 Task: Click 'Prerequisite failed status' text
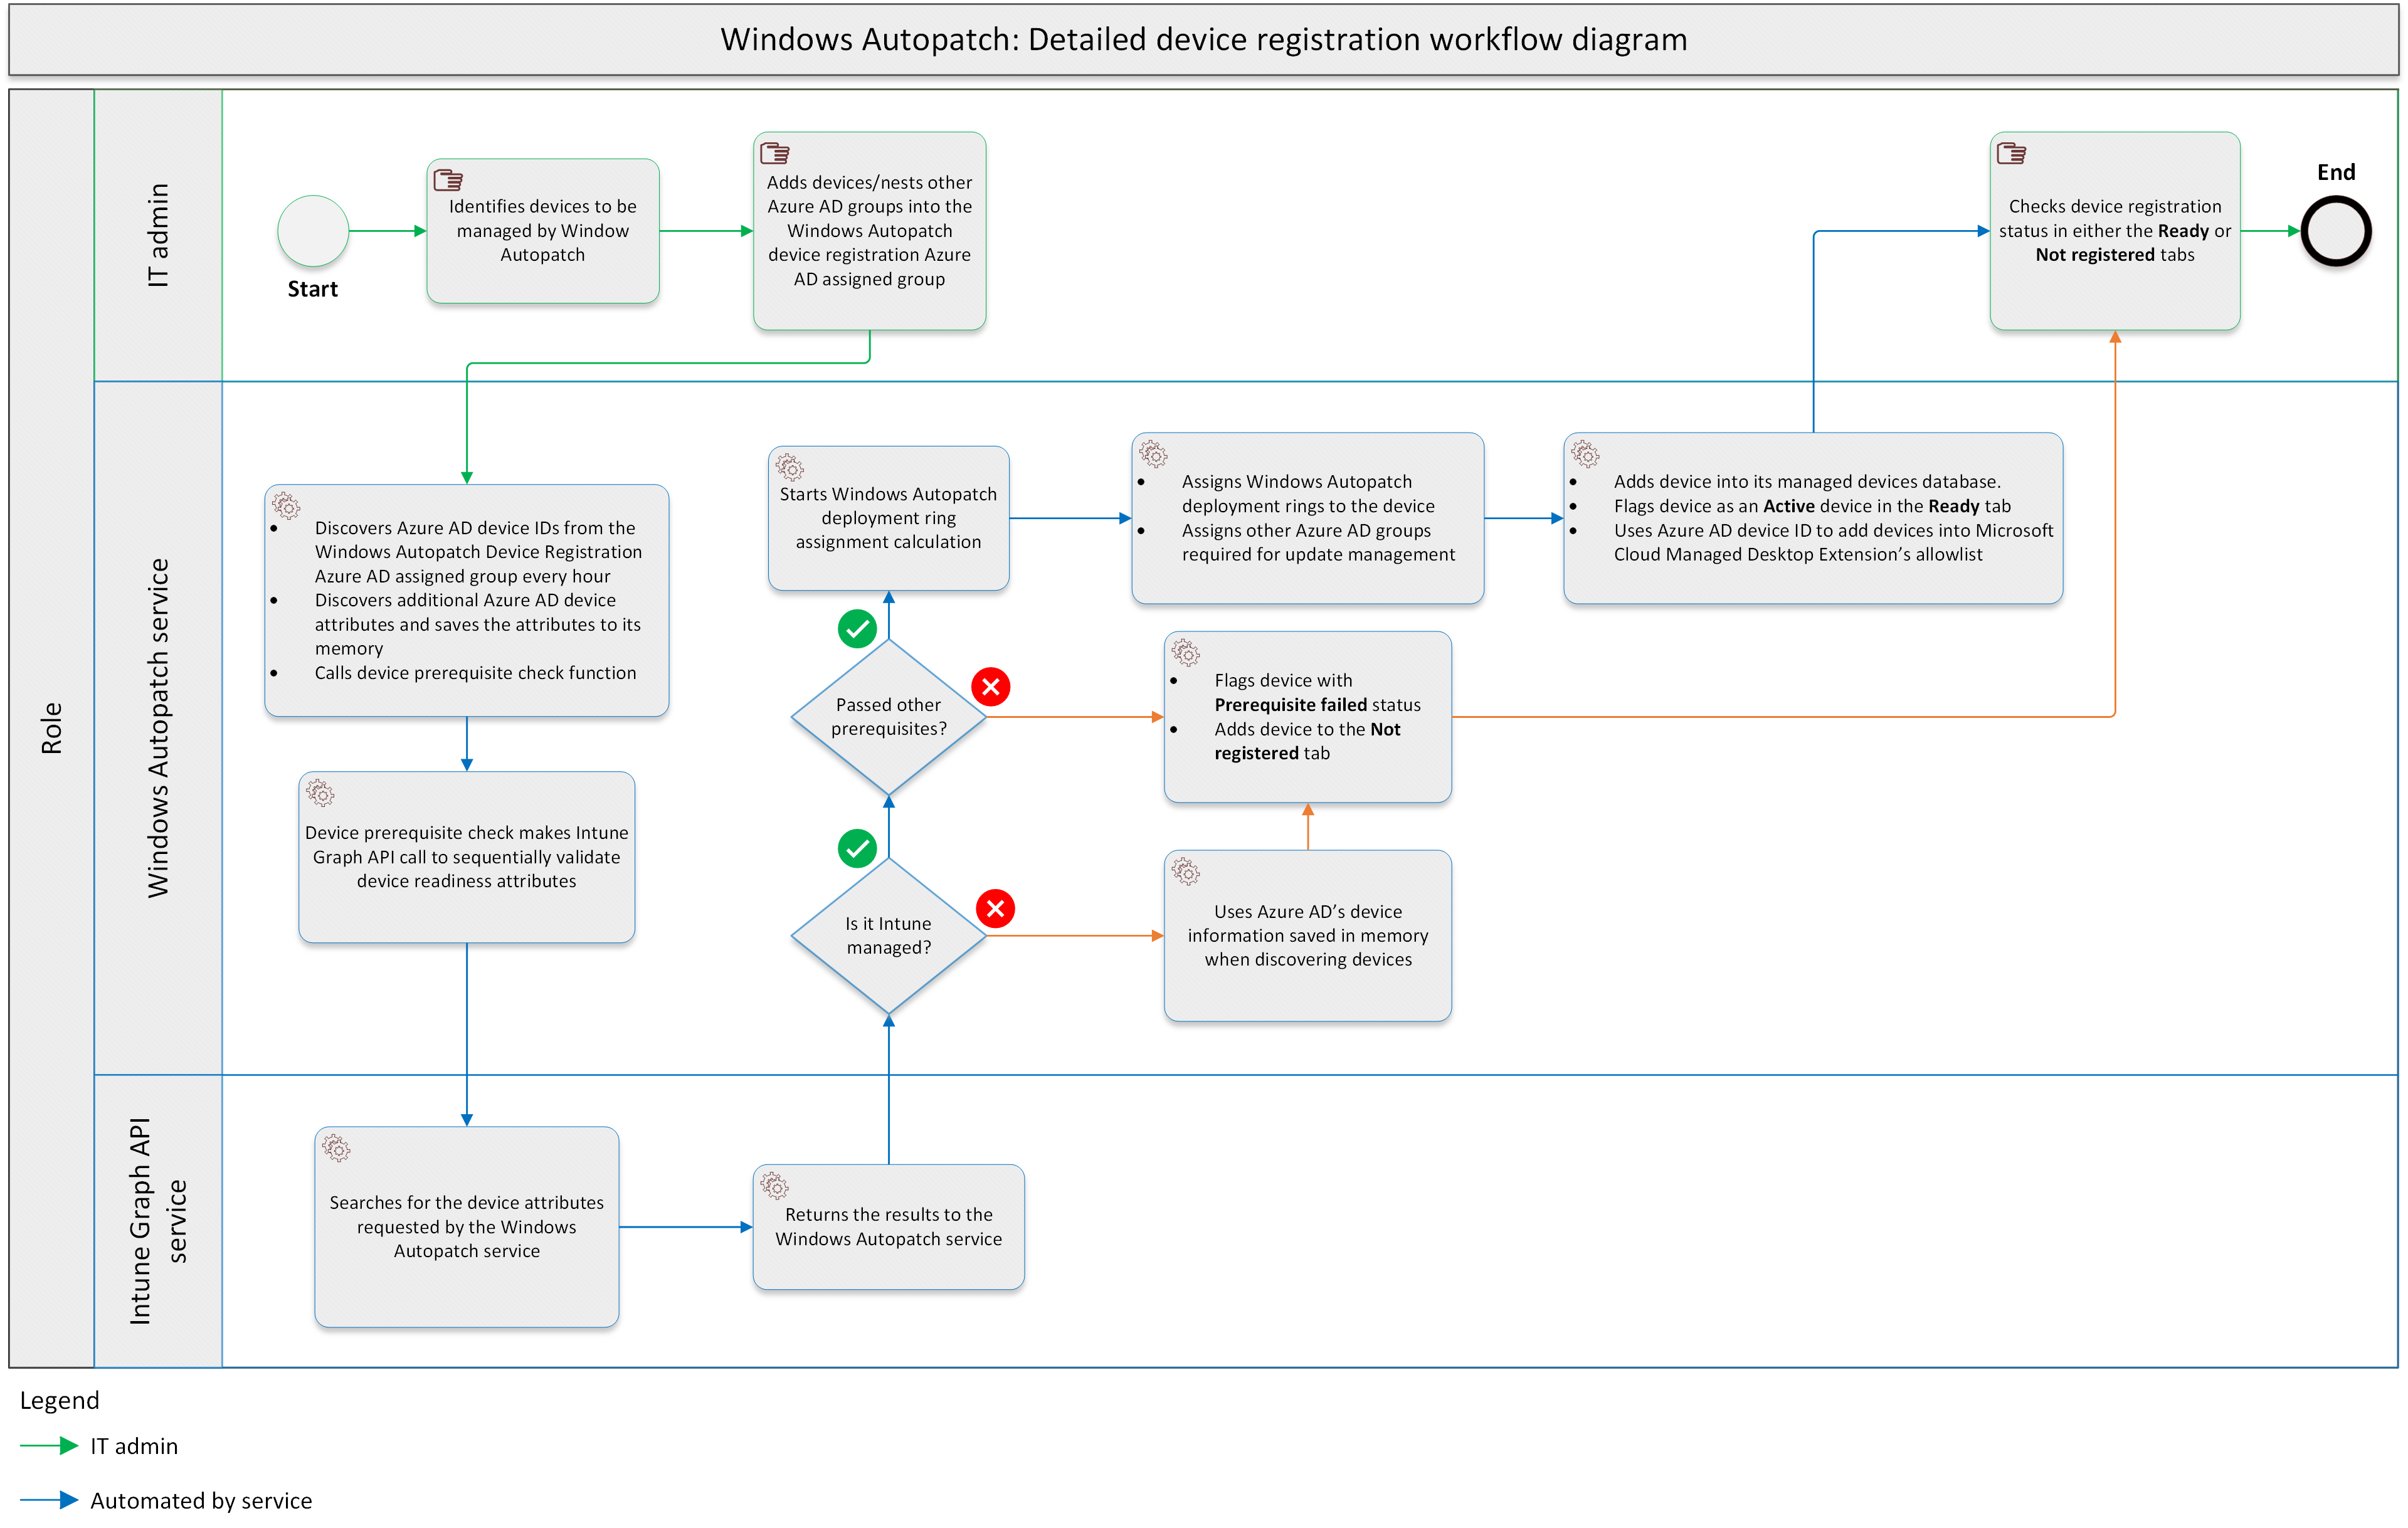point(1317,705)
